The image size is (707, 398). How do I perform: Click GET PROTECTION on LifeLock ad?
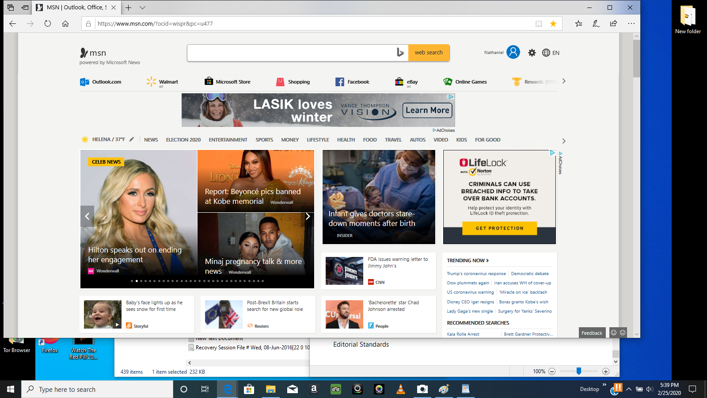click(500, 228)
